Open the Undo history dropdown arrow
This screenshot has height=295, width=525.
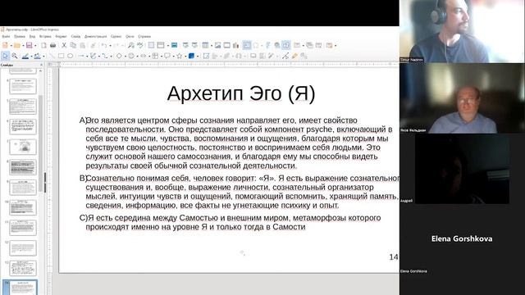point(110,46)
